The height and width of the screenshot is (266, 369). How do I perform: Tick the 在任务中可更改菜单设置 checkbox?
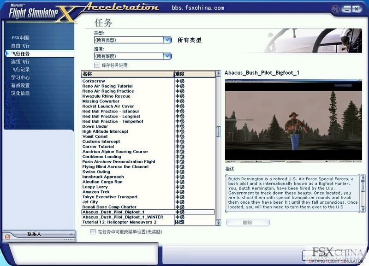[x=93, y=232]
